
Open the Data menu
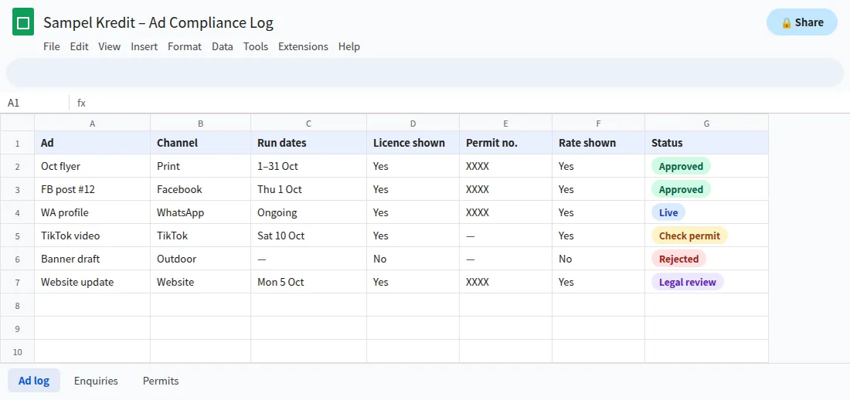(223, 46)
